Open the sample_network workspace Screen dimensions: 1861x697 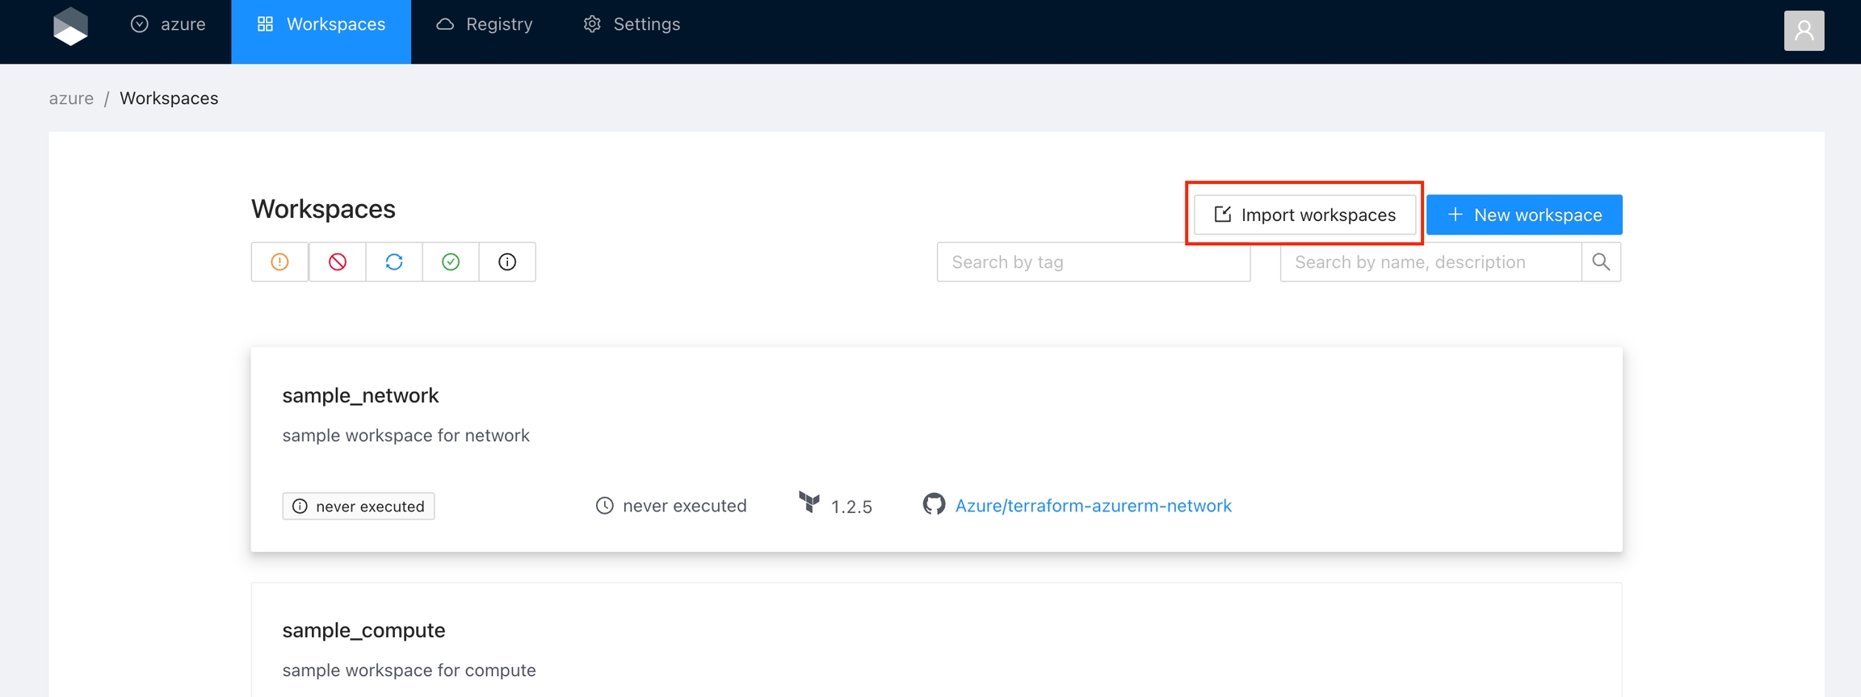click(x=360, y=395)
